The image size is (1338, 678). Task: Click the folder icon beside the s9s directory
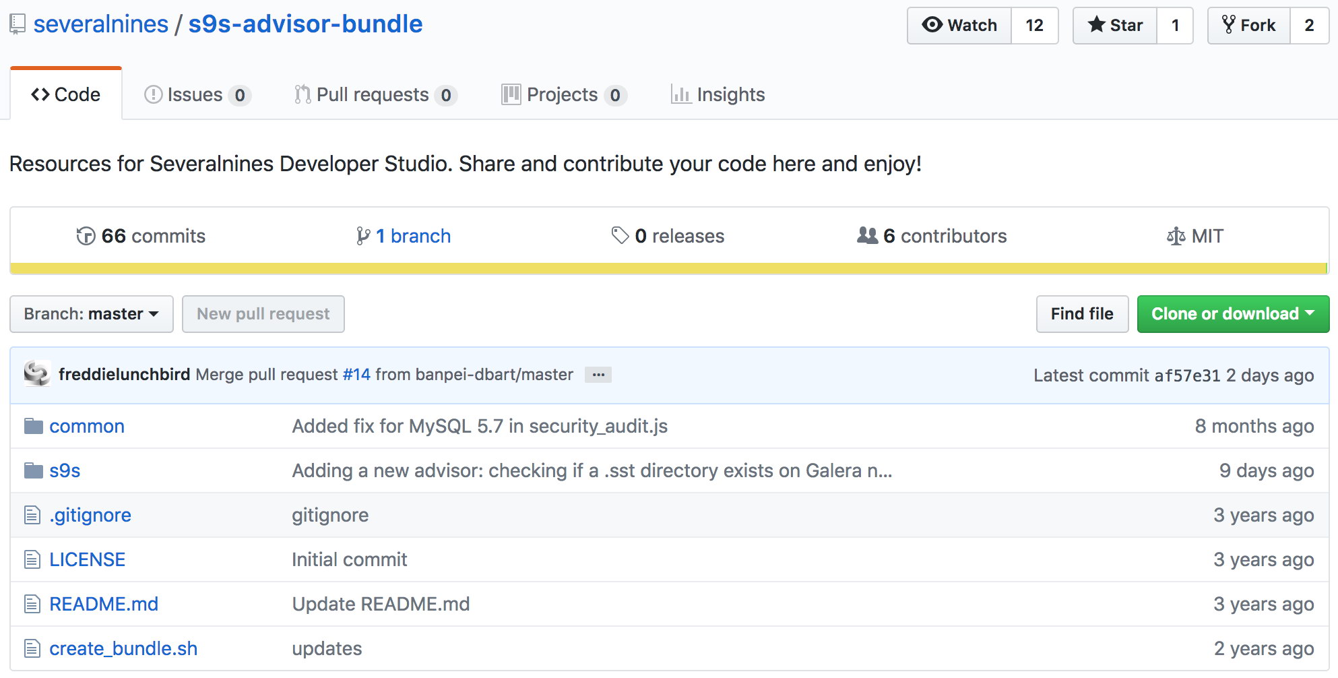point(34,470)
